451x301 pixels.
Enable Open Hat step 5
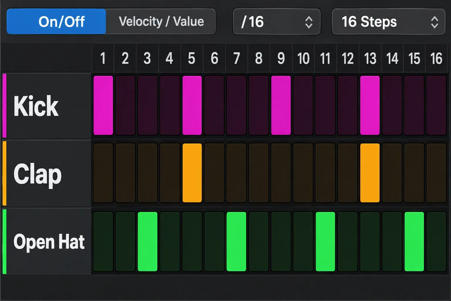pyautogui.click(x=192, y=241)
